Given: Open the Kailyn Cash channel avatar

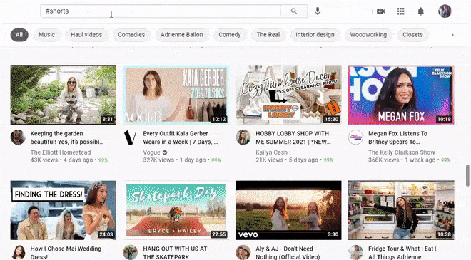Looking at the screenshot, I should (x=243, y=137).
